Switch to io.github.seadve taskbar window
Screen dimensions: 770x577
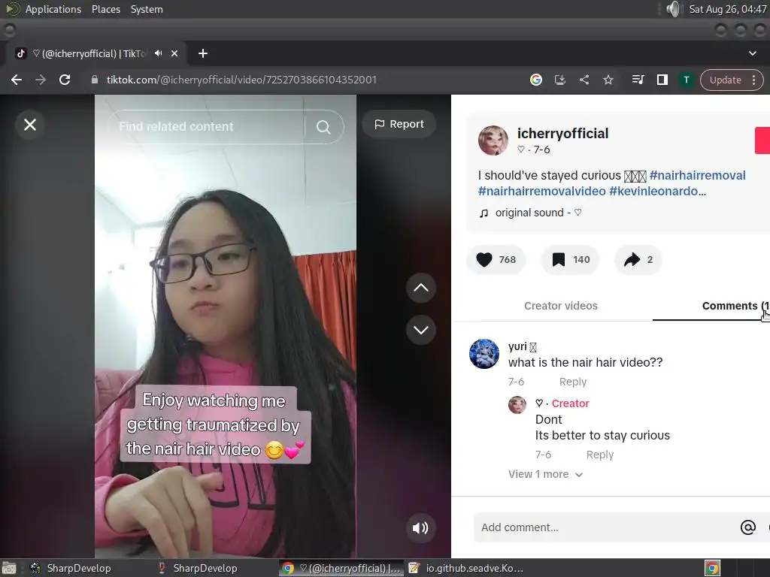pyautogui.click(x=466, y=568)
